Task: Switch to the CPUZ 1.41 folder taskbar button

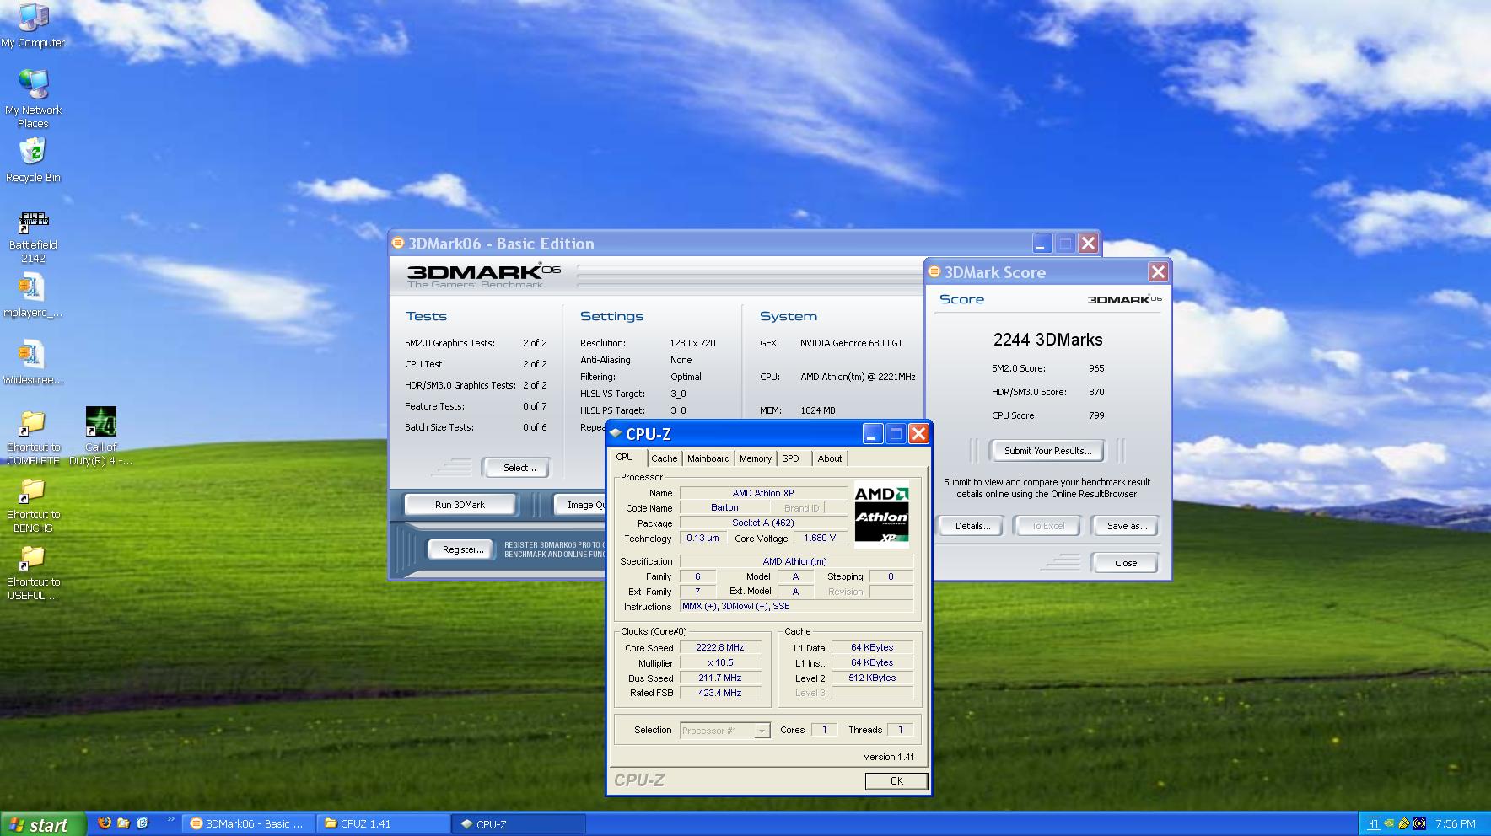Action: pos(383,824)
